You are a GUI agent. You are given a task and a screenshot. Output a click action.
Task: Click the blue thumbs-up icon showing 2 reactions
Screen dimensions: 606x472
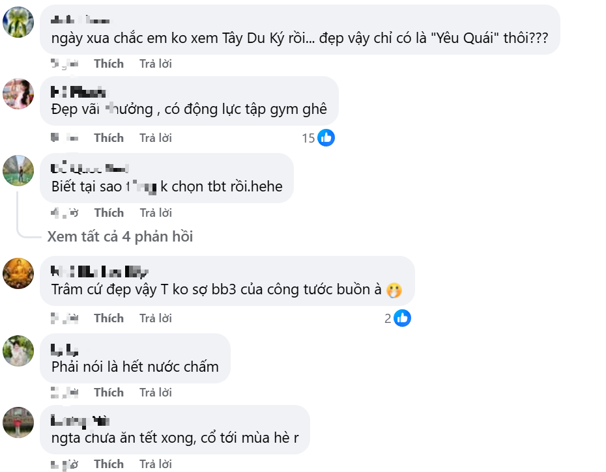(402, 318)
